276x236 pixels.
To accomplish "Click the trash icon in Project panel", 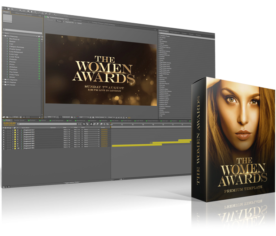I will click(21, 117).
